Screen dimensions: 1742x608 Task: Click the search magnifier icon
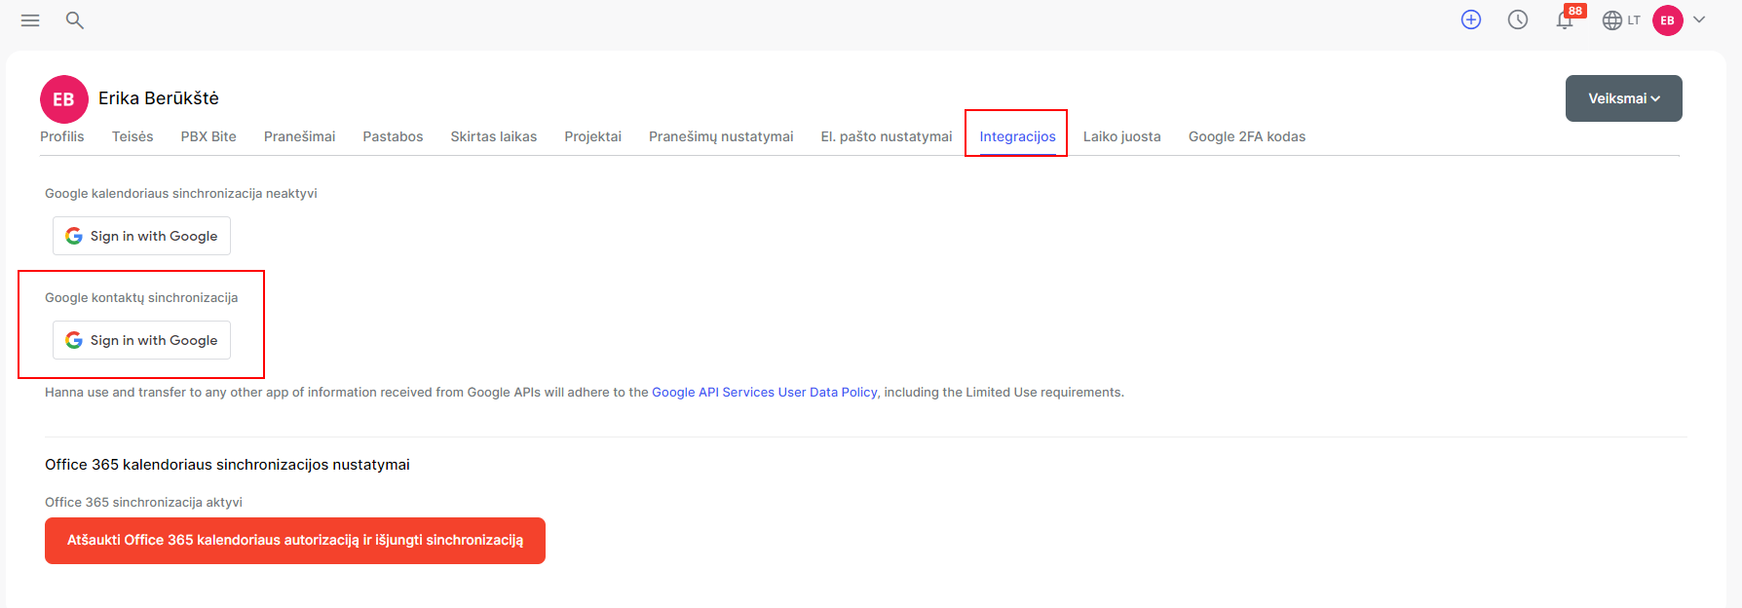click(x=75, y=20)
